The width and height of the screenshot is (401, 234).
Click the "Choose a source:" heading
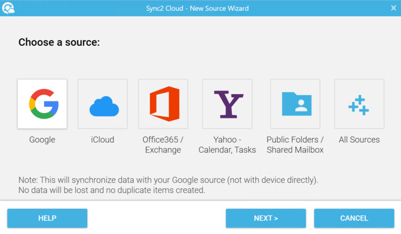(59, 42)
